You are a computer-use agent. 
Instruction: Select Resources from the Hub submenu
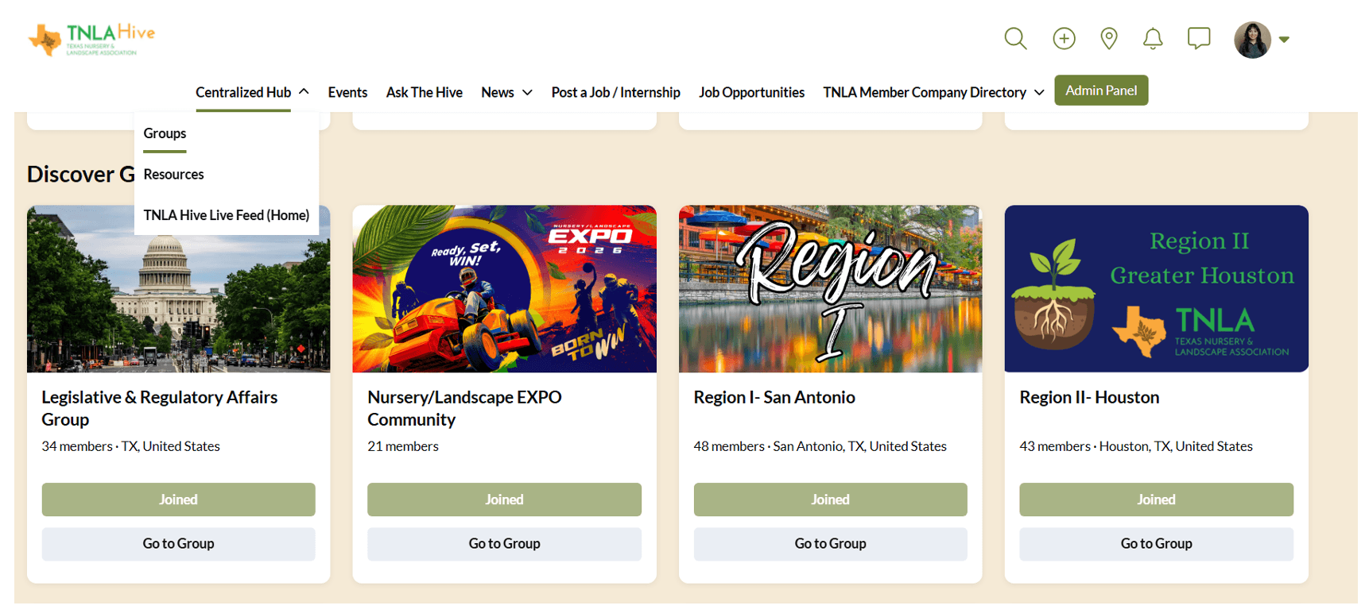click(173, 174)
